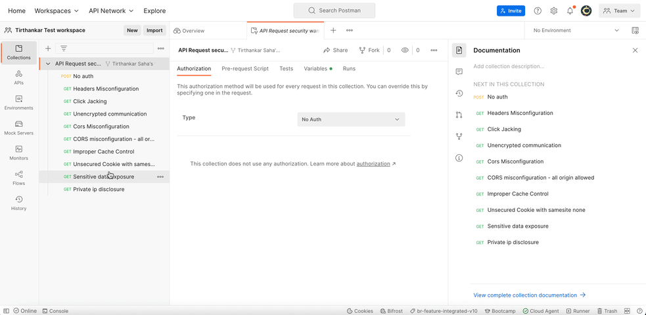The image size is (646, 315).
Task: Click the filter icon in the collections search
Action: [64, 49]
